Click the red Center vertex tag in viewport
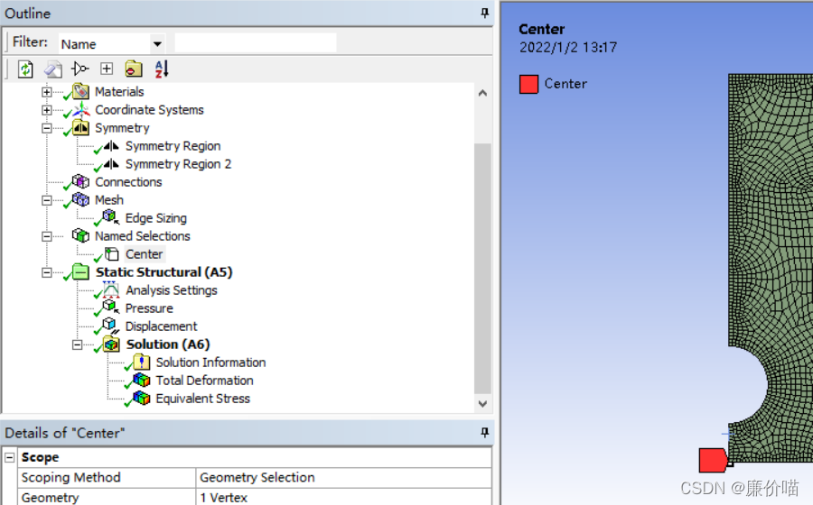Screen dimensions: 813x505 pos(713,460)
